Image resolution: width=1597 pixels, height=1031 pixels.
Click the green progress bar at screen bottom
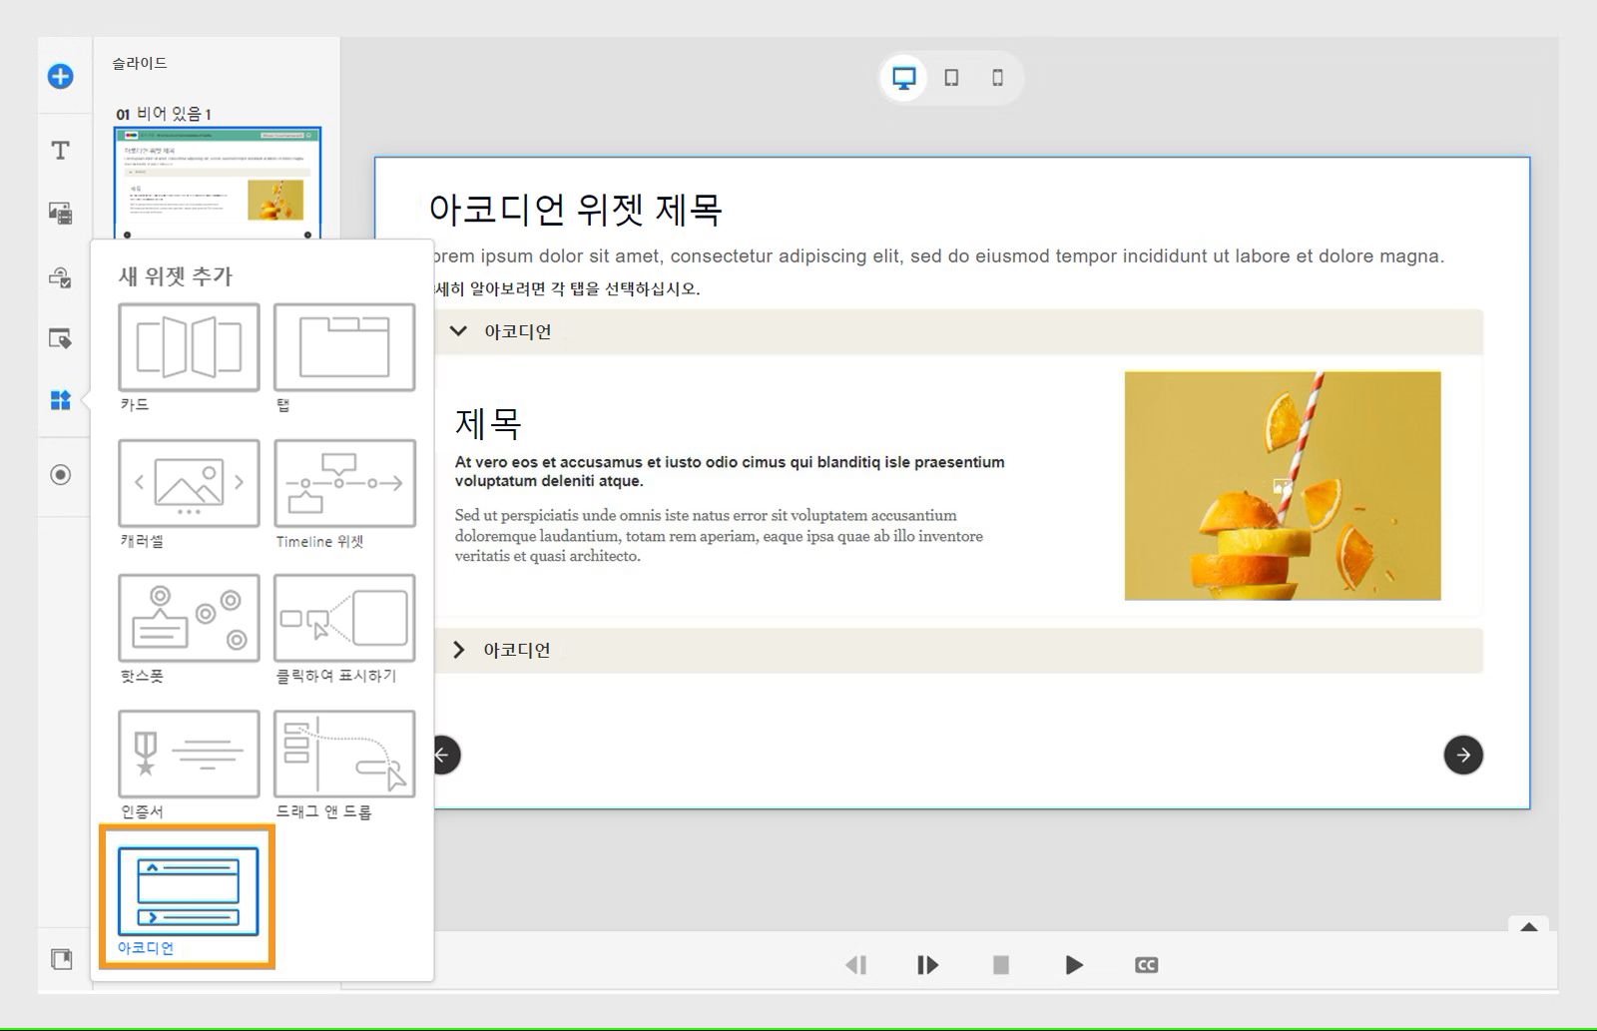tap(798, 1026)
